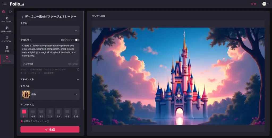Select the AIツール sidebar item
Image resolution: width=272 pixels, height=138 pixels.
pos(7,59)
